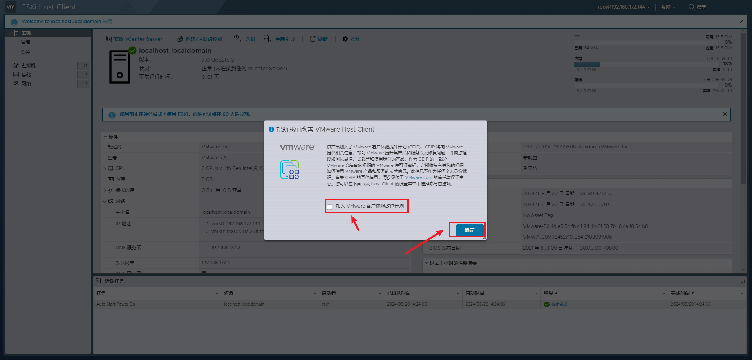Collapse the 主机 navigator tree node
This screenshot has height=360, width=752.
(x=10, y=33)
